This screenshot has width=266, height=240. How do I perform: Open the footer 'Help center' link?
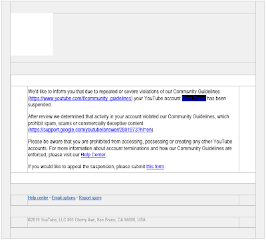tap(38, 197)
